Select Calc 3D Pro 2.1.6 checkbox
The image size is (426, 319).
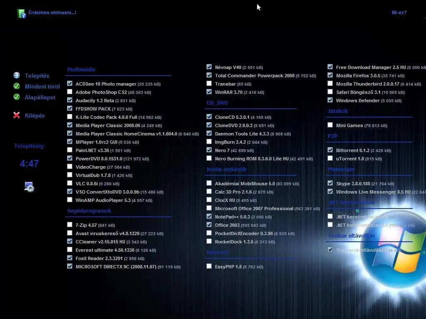point(209,191)
